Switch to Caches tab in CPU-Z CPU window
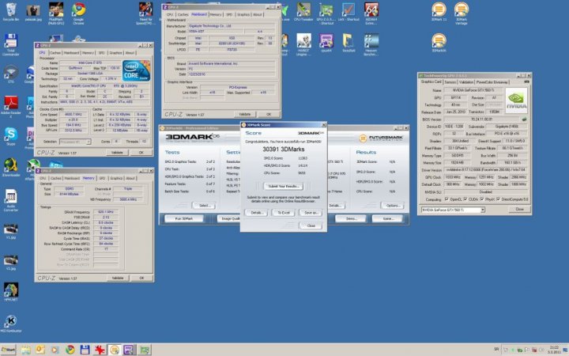The image size is (569, 356). 55,53
